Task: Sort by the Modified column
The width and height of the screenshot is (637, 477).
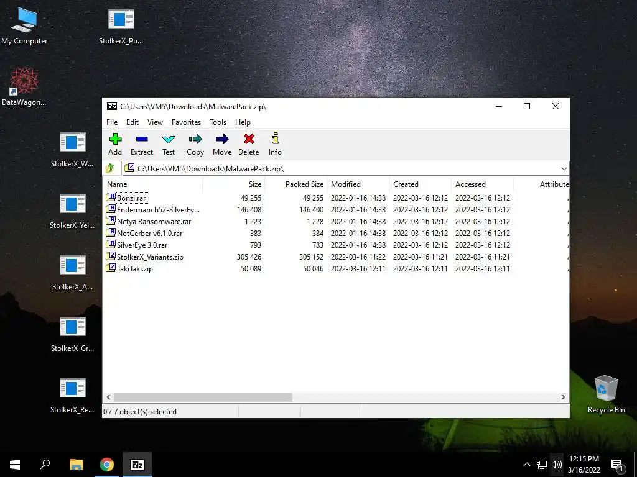Action: [358, 184]
